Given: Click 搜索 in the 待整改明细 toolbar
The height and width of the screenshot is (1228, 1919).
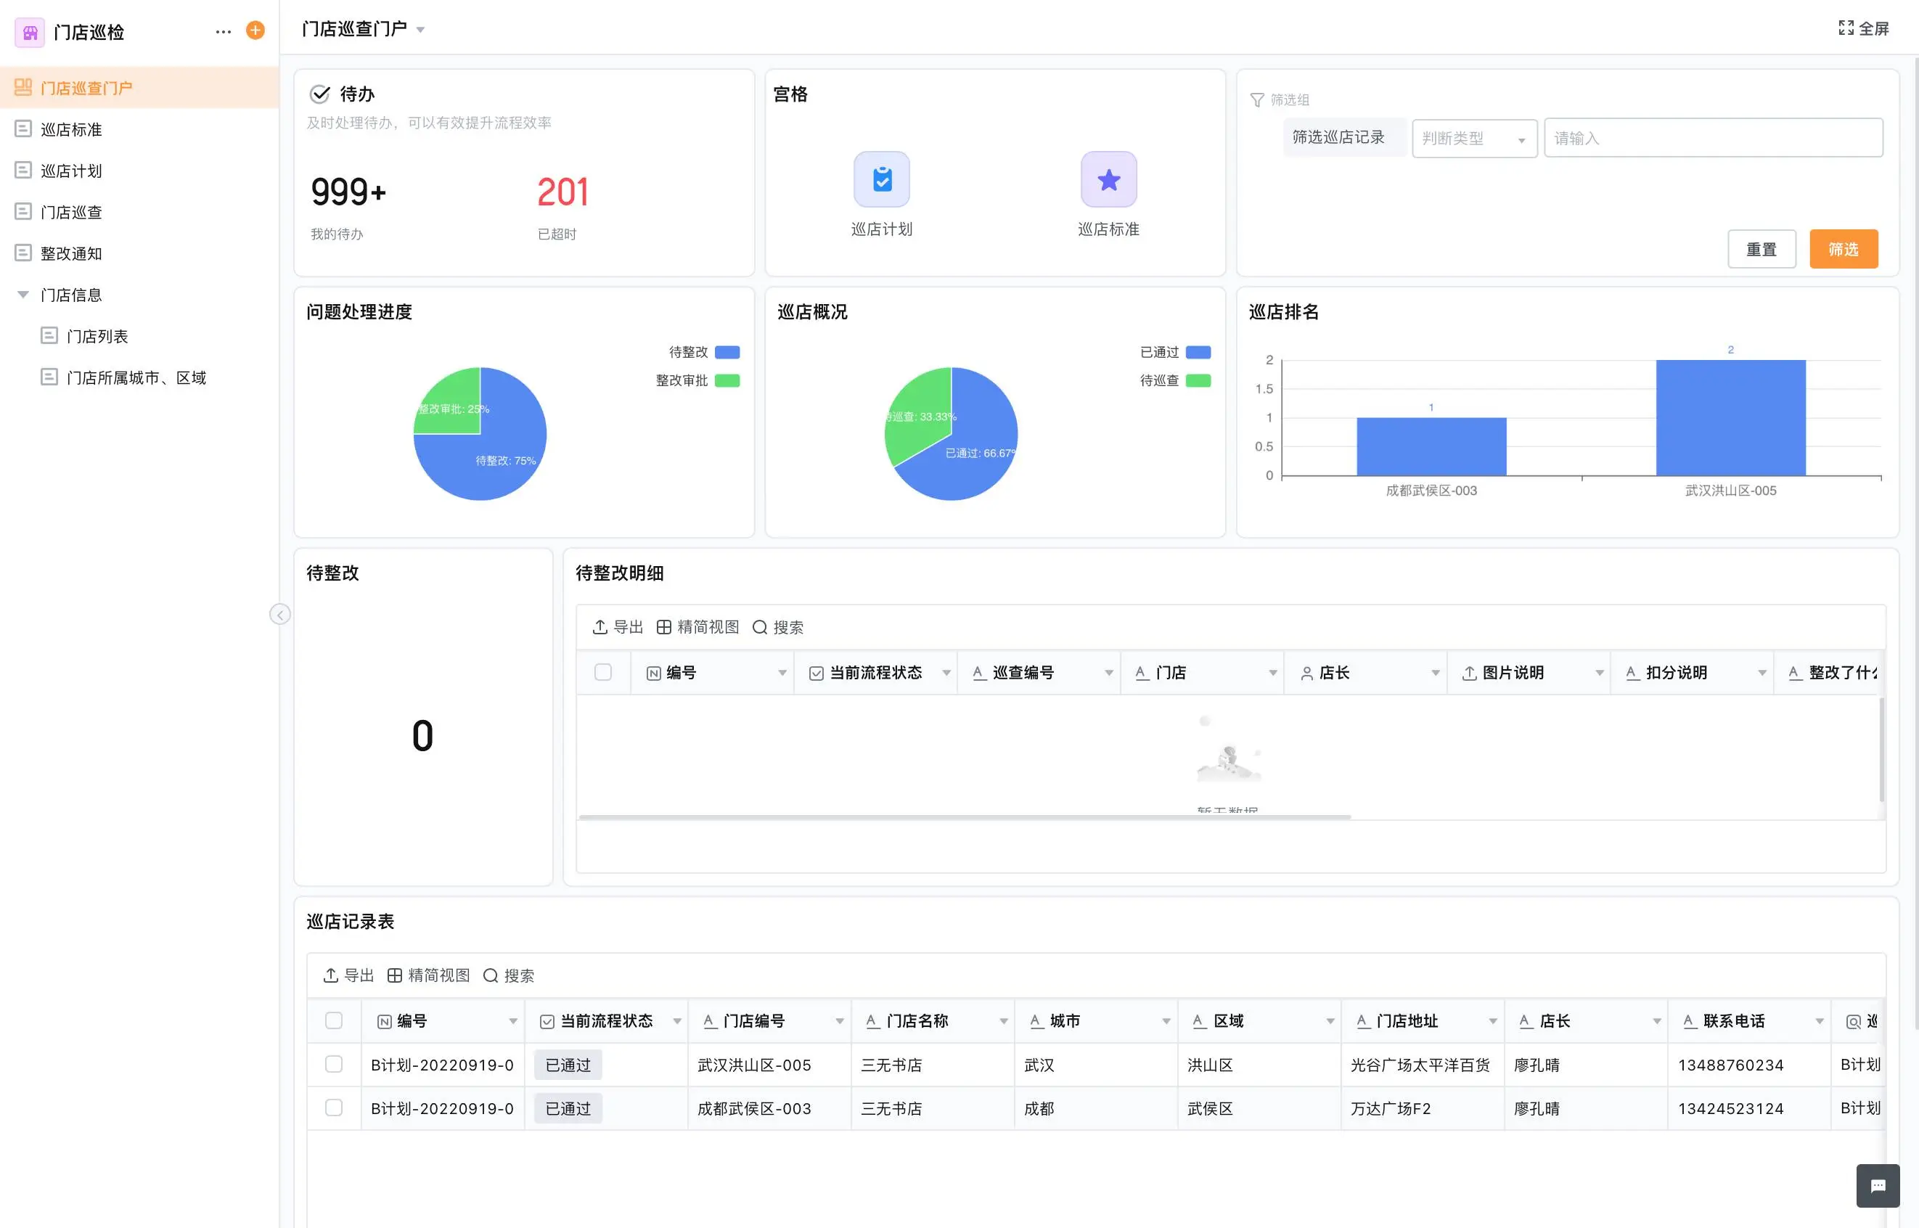Looking at the screenshot, I should 778,627.
